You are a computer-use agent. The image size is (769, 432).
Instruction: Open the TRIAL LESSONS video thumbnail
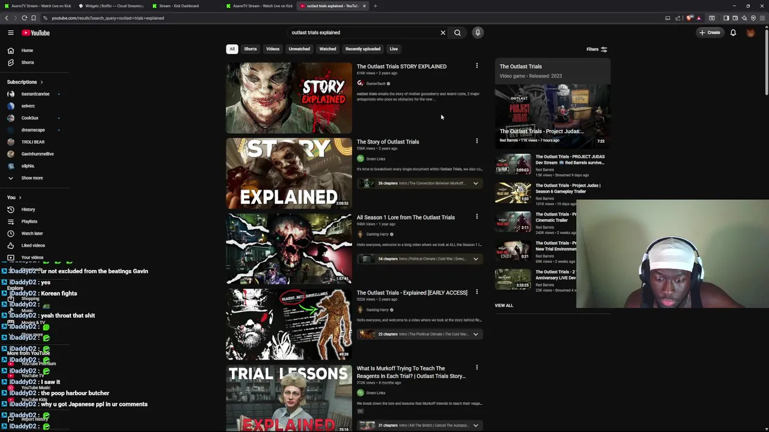point(289,398)
